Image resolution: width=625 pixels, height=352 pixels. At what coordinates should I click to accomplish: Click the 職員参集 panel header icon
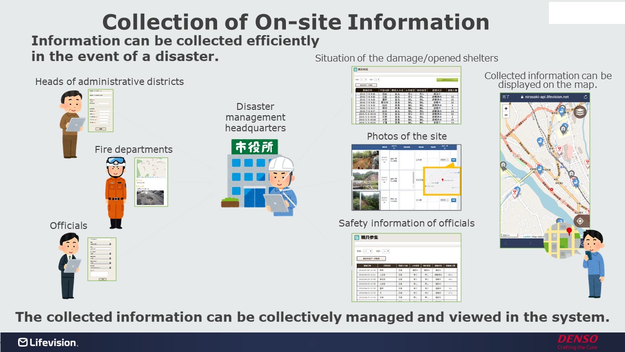[357, 237]
